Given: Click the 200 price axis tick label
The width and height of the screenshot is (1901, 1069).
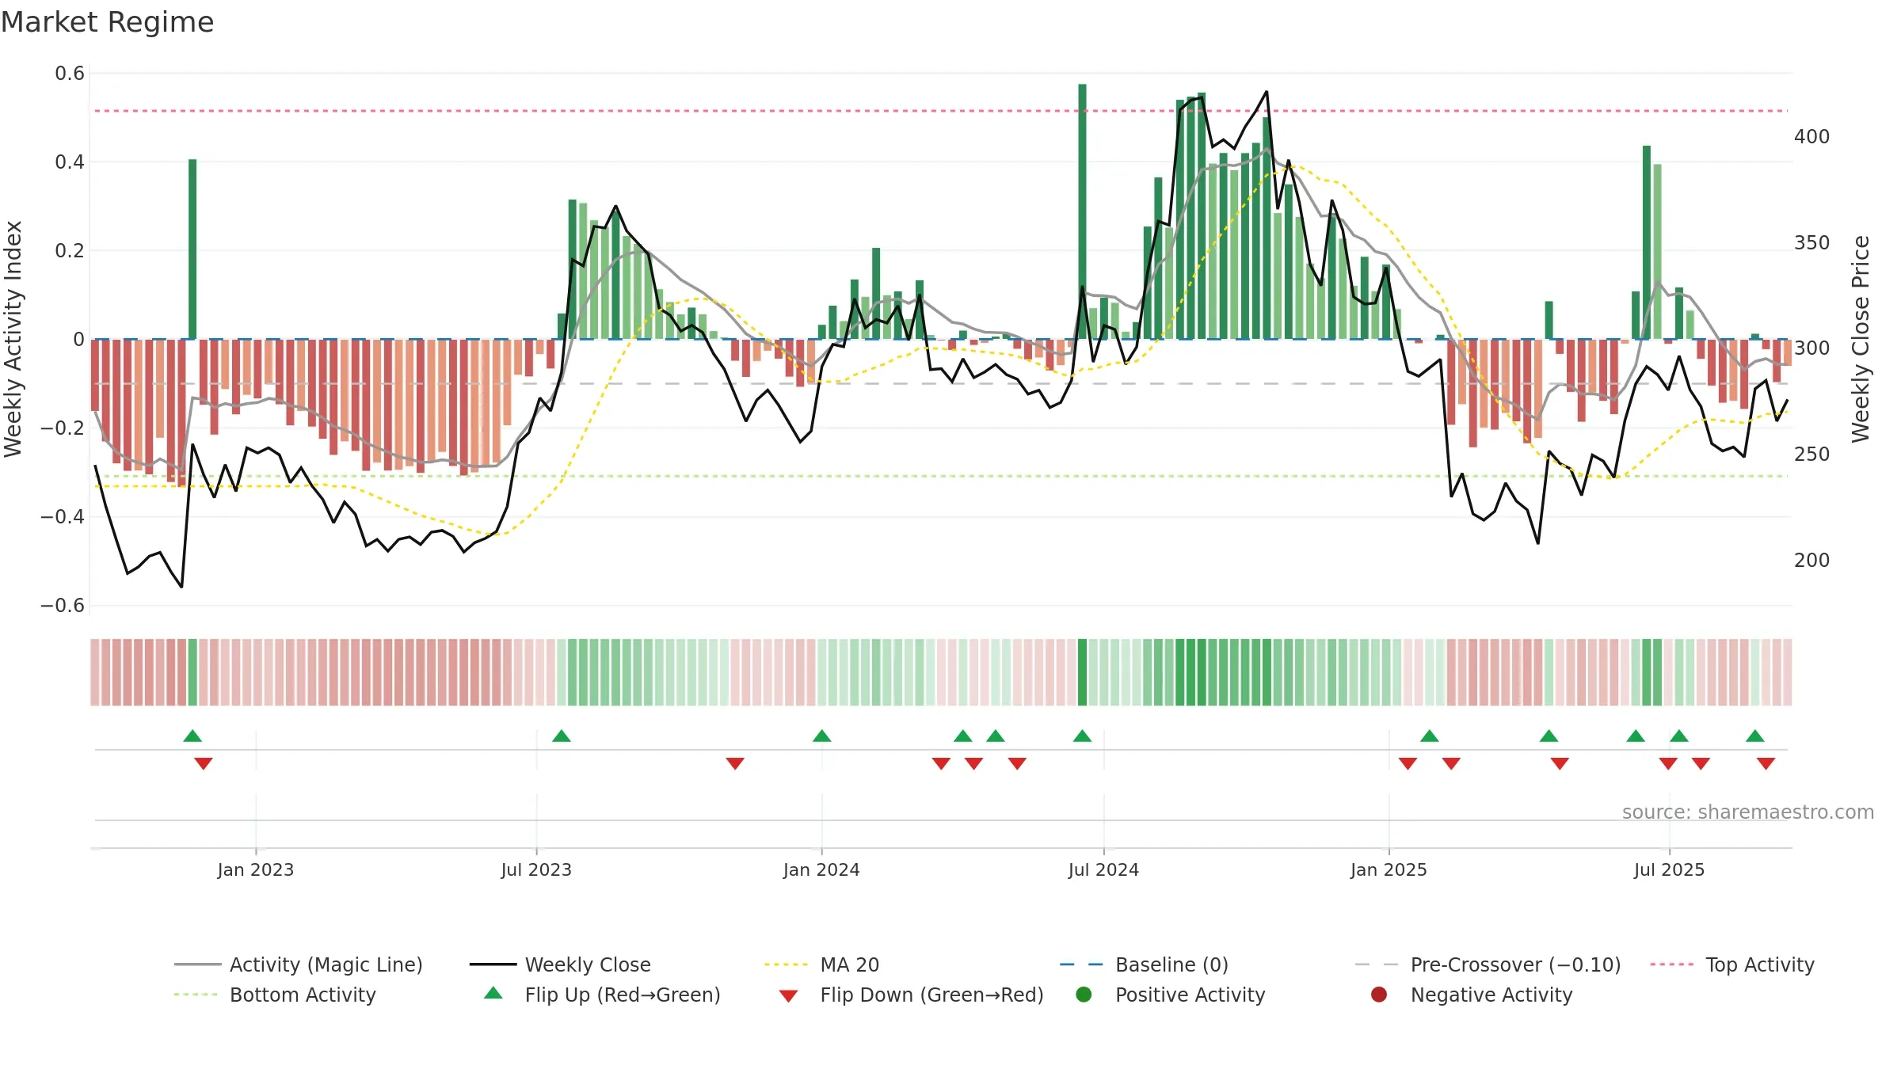Looking at the screenshot, I should tap(1812, 561).
